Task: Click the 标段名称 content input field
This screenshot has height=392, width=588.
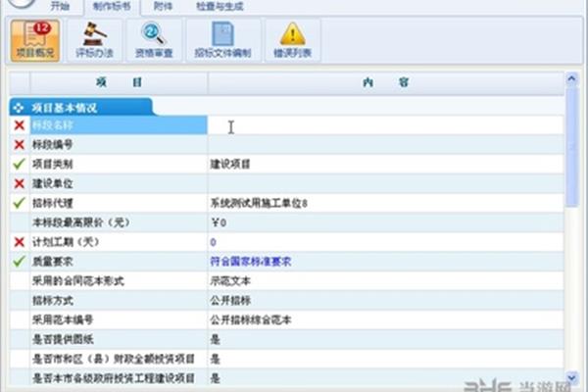Action: 385,125
